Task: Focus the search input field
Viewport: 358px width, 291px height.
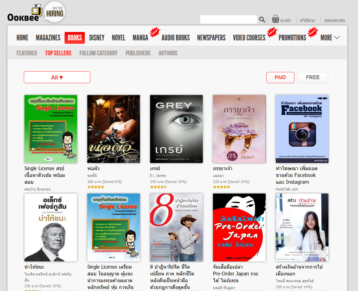Action: click(229, 19)
